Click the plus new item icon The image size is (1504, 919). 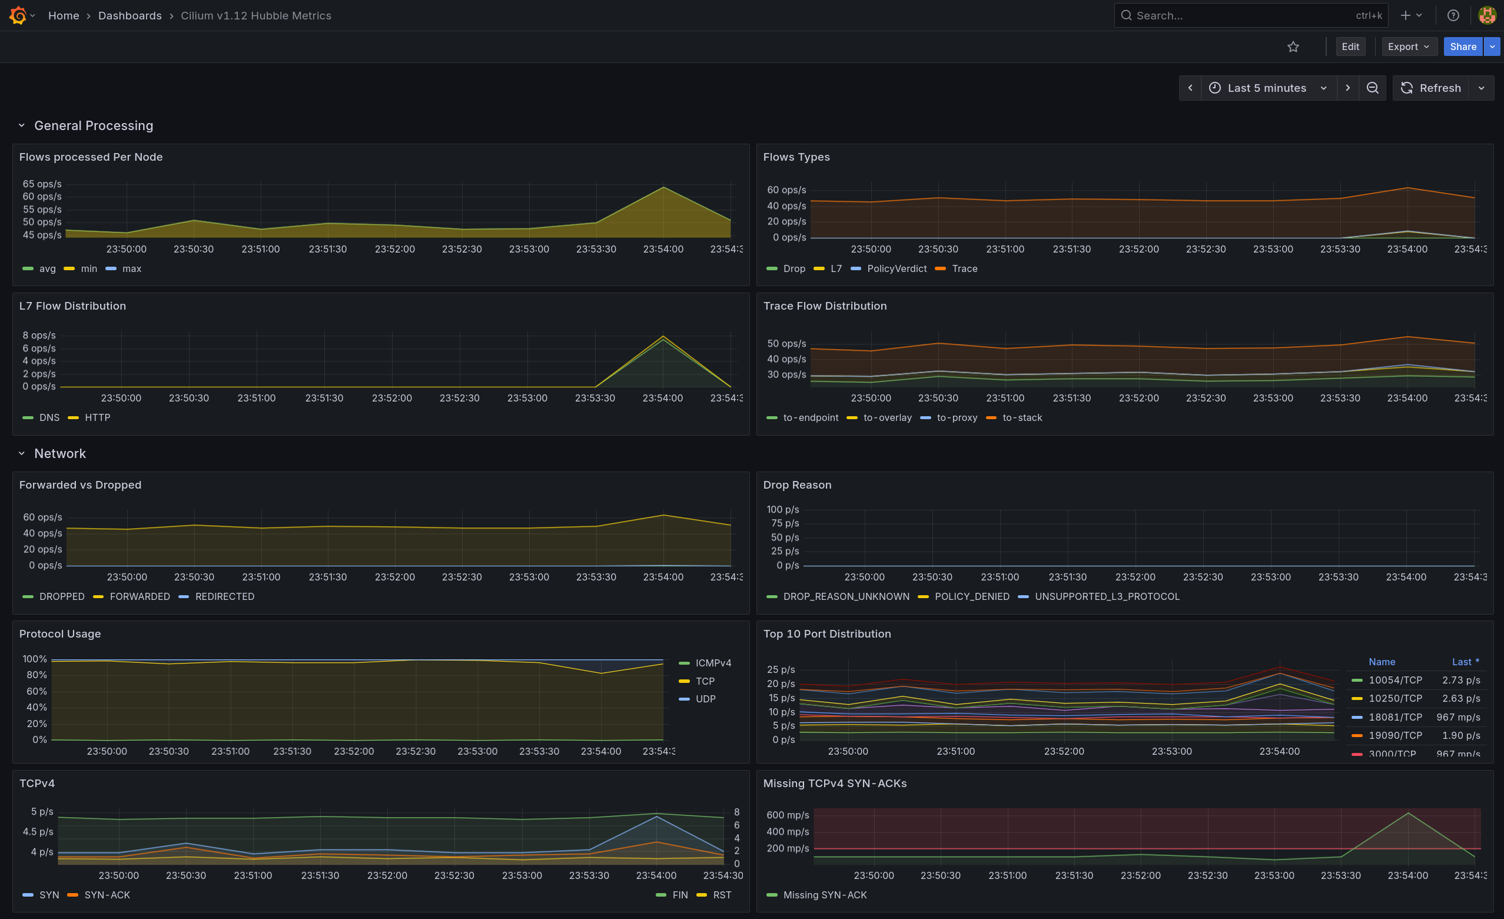pyautogui.click(x=1406, y=15)
